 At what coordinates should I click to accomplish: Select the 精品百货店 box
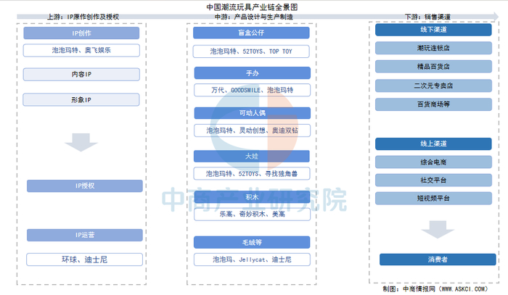(433, 67)
